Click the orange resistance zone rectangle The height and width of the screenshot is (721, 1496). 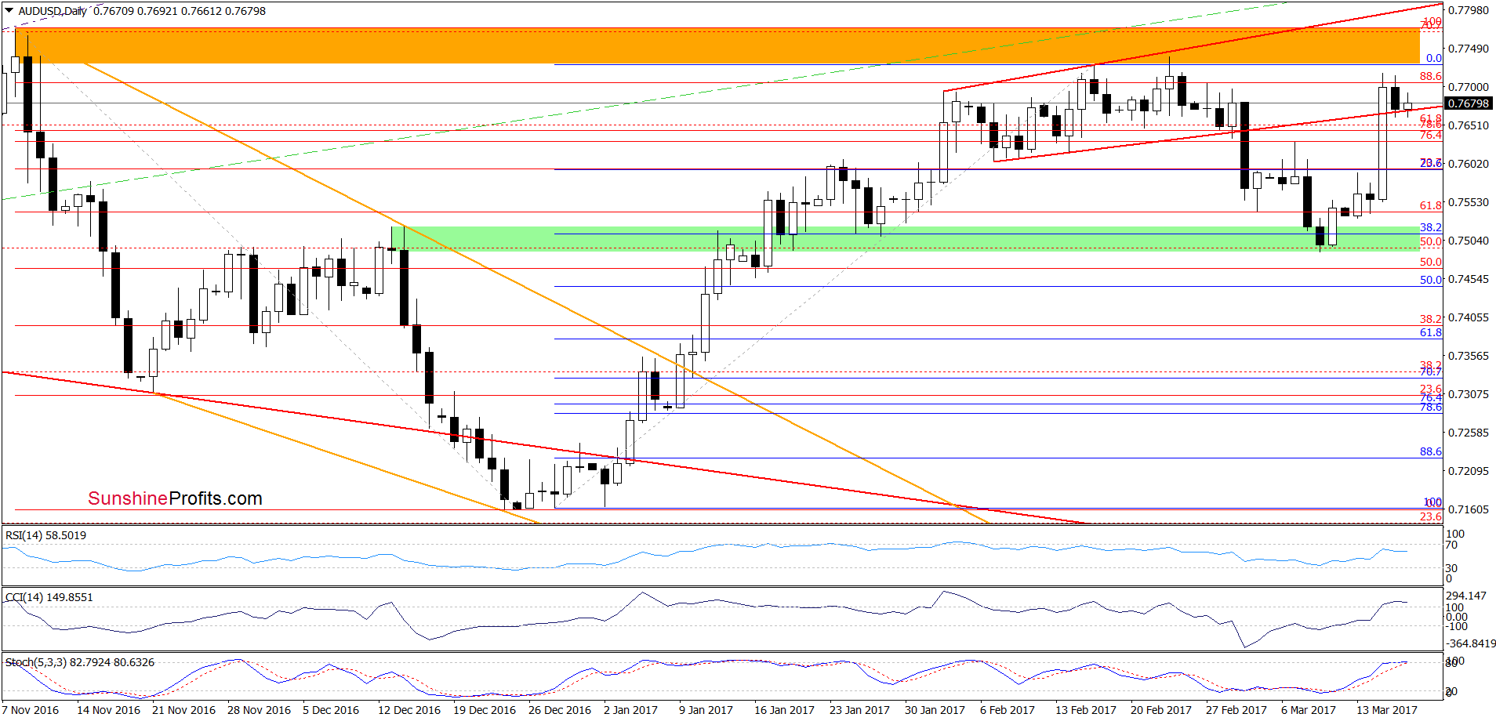click(x=717, y=47)
